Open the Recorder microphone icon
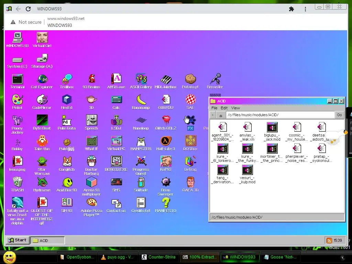Viewport: 352px width, 264px height. click(215, 81)
